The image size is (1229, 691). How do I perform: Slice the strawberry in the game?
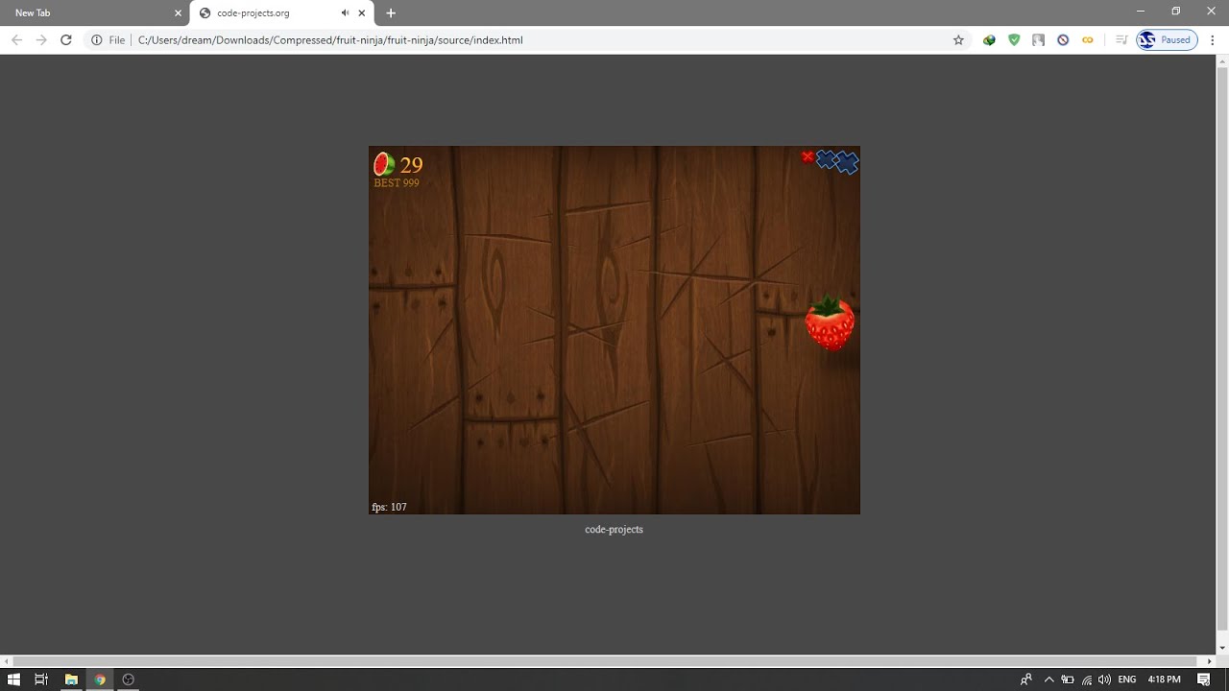830,323
